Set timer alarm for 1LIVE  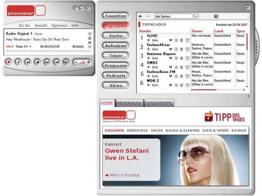(187, 40)
